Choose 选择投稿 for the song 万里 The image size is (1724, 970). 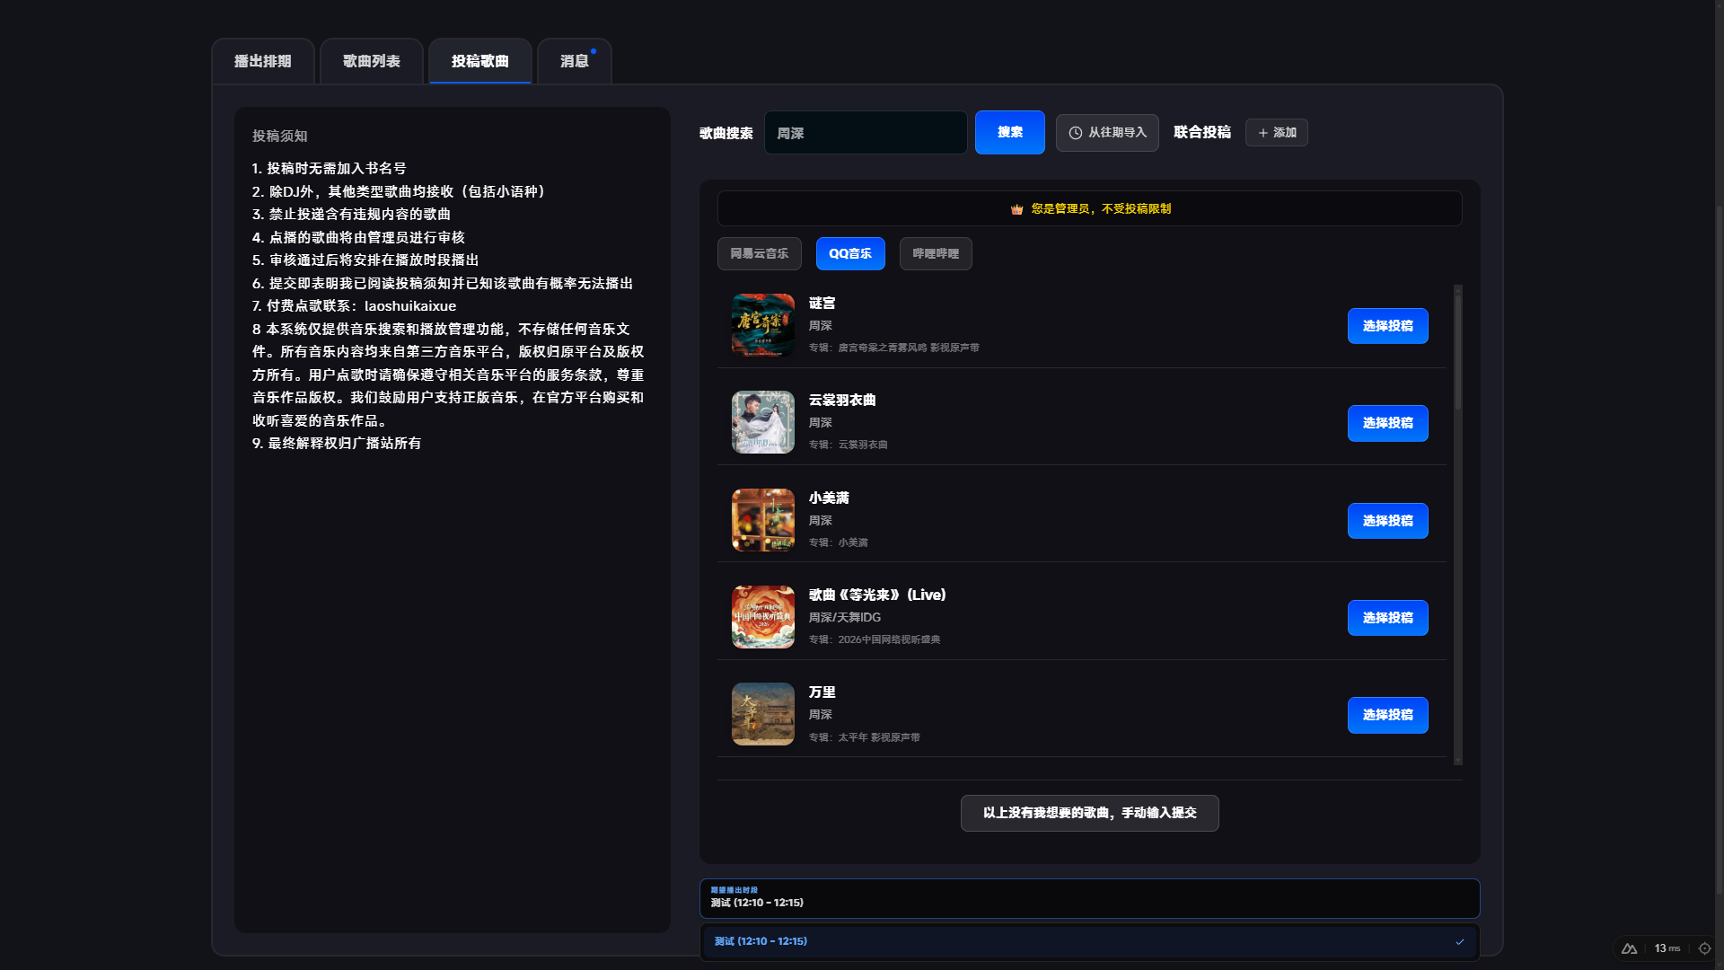tap(1387, 715)
